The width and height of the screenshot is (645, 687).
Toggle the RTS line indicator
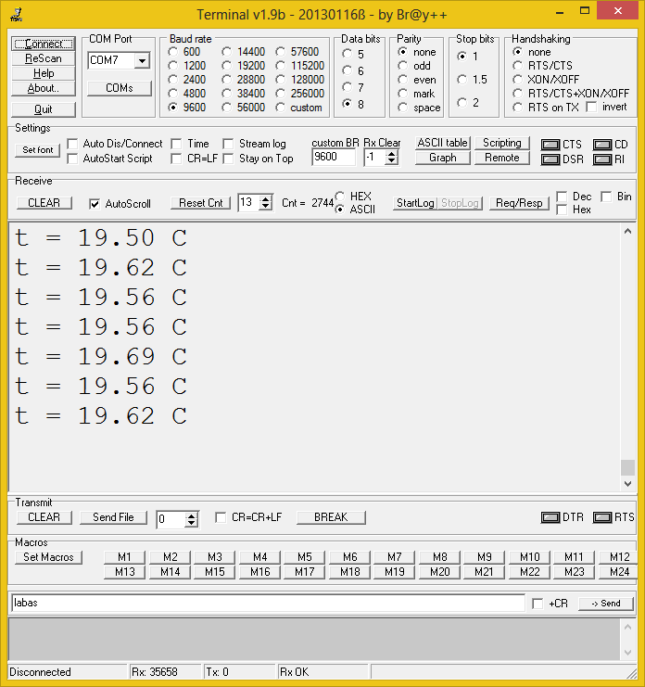pyautogui.click(x=602, y=517)
